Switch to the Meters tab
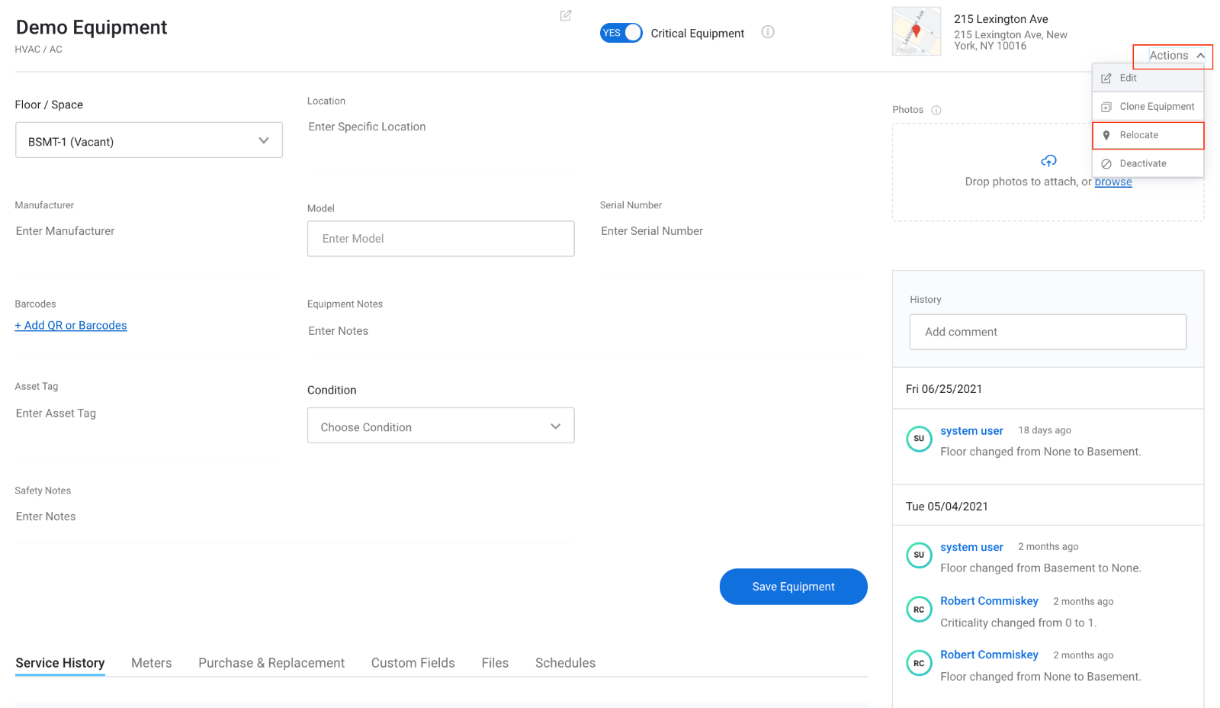The image size is (1220, 708). (151, 663)
